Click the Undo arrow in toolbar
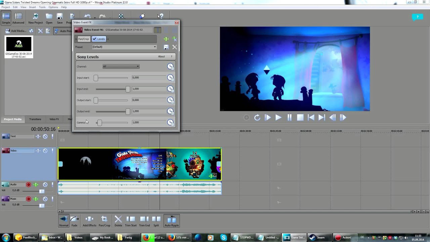 87,16
